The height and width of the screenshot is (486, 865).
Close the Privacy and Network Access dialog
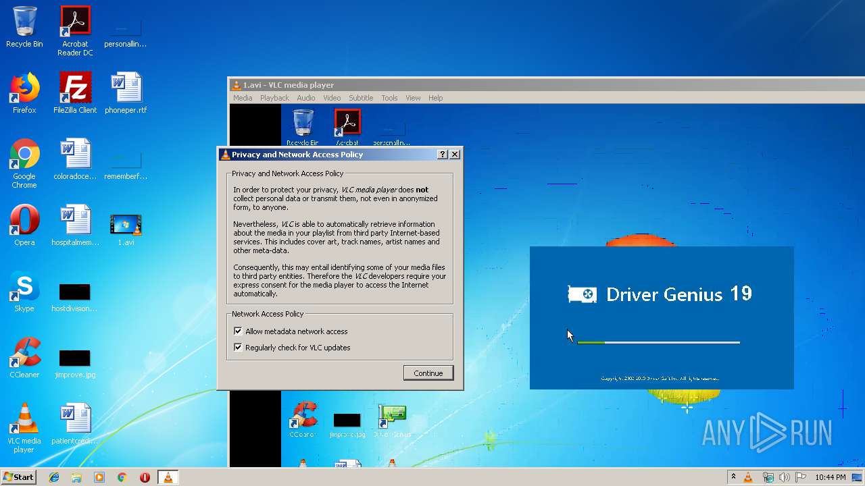(455, 155)
